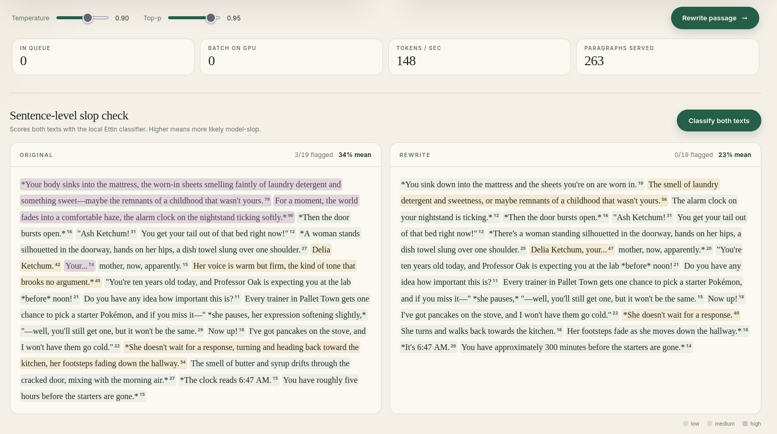Click the ORIGINAL panel label

pos(36,155)
